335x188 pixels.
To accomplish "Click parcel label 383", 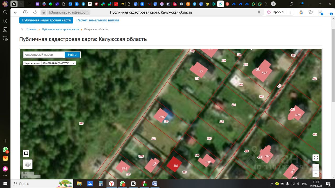I will [81, 123].
